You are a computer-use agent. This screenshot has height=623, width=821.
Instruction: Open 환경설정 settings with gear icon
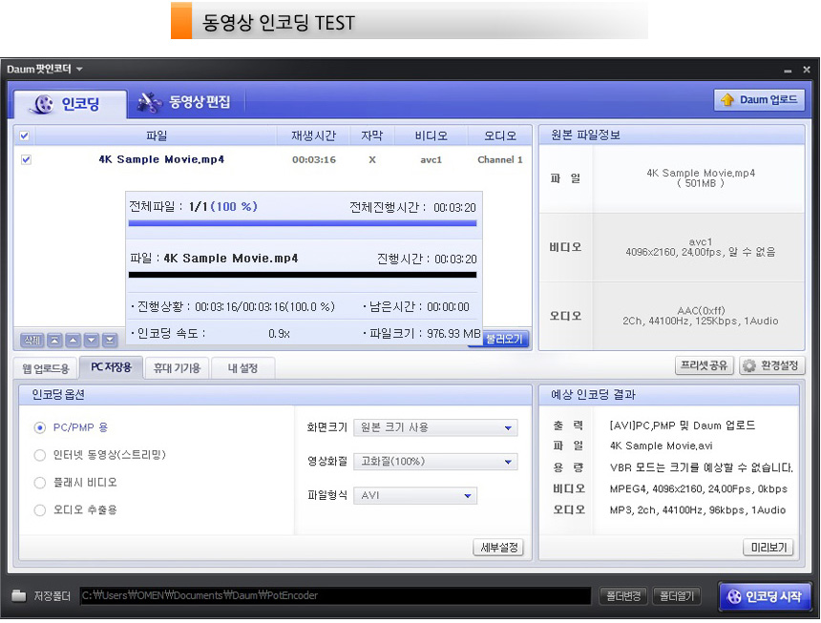click(771, 365)
